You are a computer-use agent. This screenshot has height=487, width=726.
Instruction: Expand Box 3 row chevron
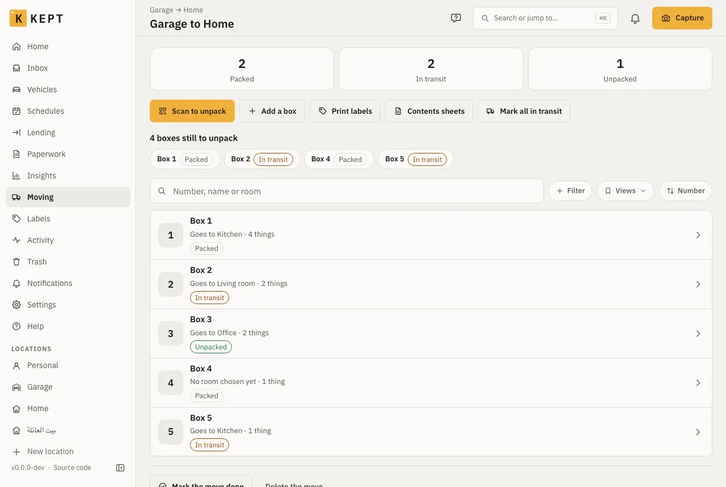click(x=698, y=334)
